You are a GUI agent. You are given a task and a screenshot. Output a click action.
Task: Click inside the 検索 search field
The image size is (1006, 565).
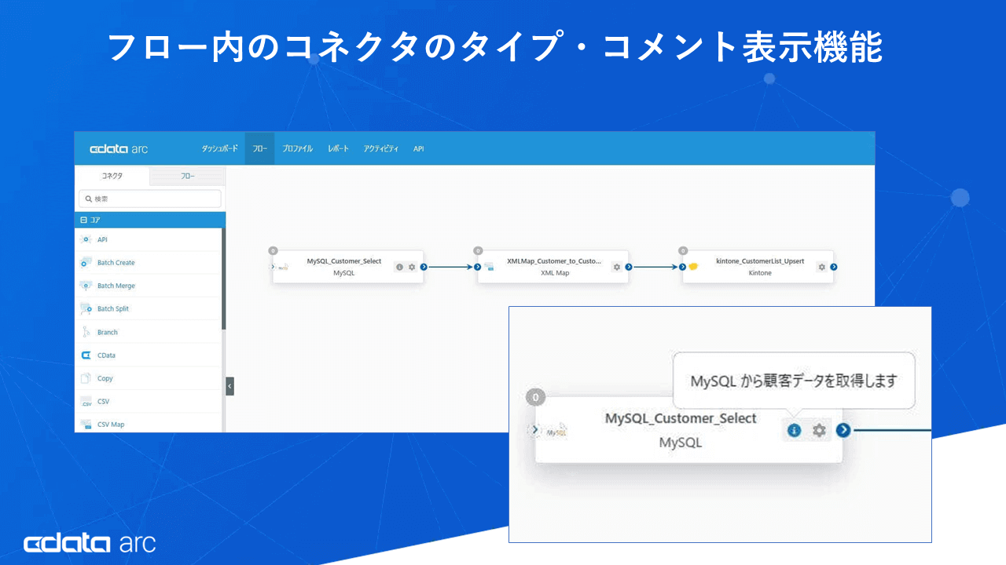pos(149,199)
